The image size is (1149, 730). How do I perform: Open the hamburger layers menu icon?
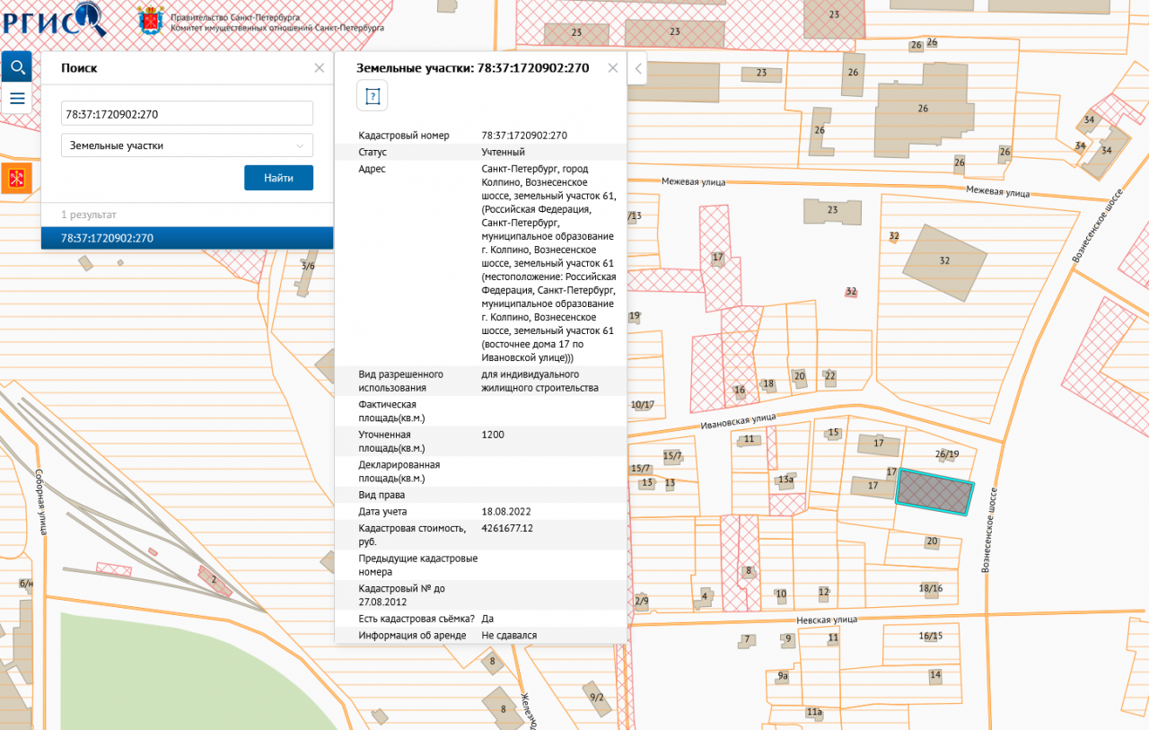pyautogui.click(x=16, y=98)
